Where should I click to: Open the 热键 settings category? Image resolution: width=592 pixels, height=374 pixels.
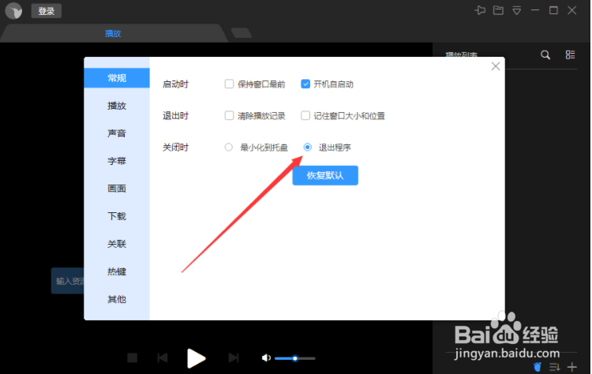[x=117, y=271]
